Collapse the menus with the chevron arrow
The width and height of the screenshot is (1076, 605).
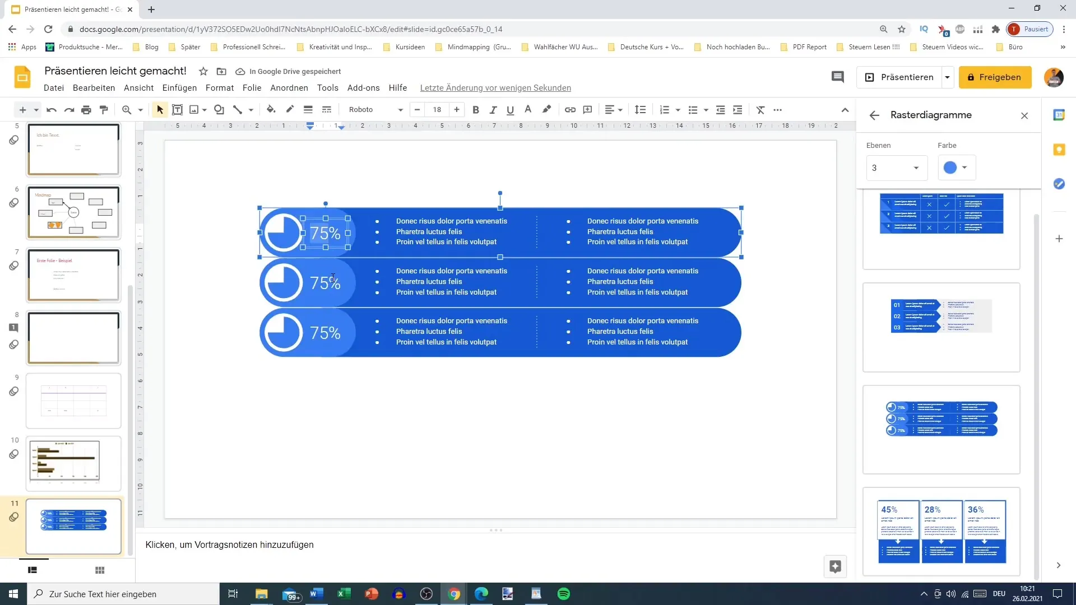(x=845, y=110)
